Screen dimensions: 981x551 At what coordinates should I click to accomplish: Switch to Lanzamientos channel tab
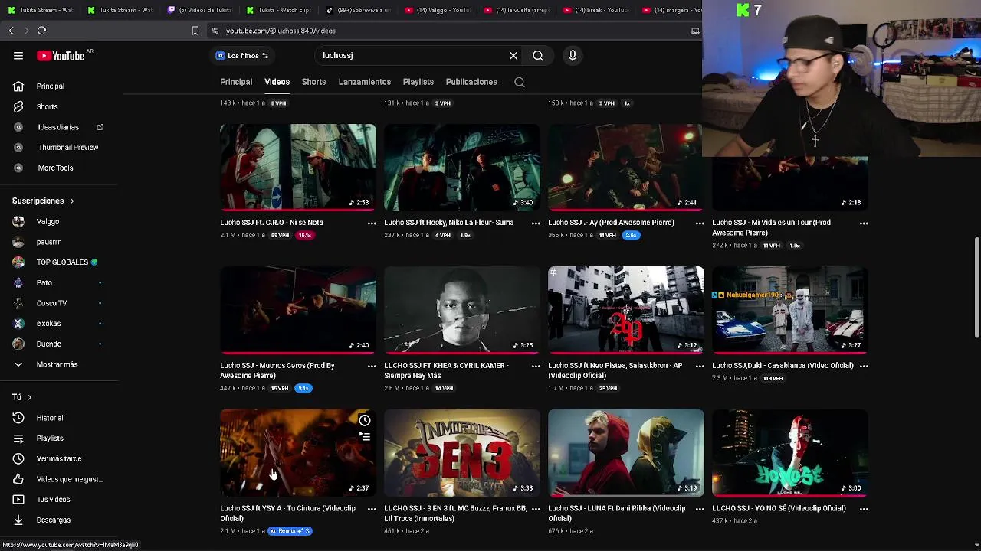tap(365, 82)
